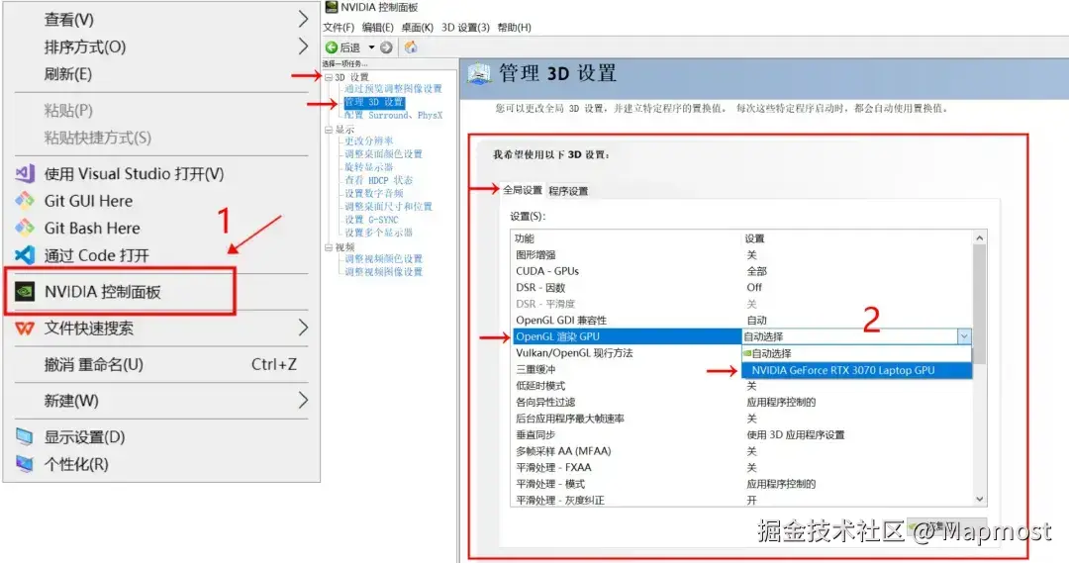Open the OpenGL rendering GPU dropdown arrow
This screenshot has width=1069, height=563.
click(x=964, y=336)
